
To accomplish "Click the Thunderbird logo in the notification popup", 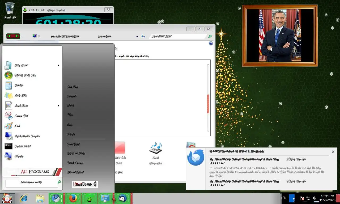I will coord(196,157).
